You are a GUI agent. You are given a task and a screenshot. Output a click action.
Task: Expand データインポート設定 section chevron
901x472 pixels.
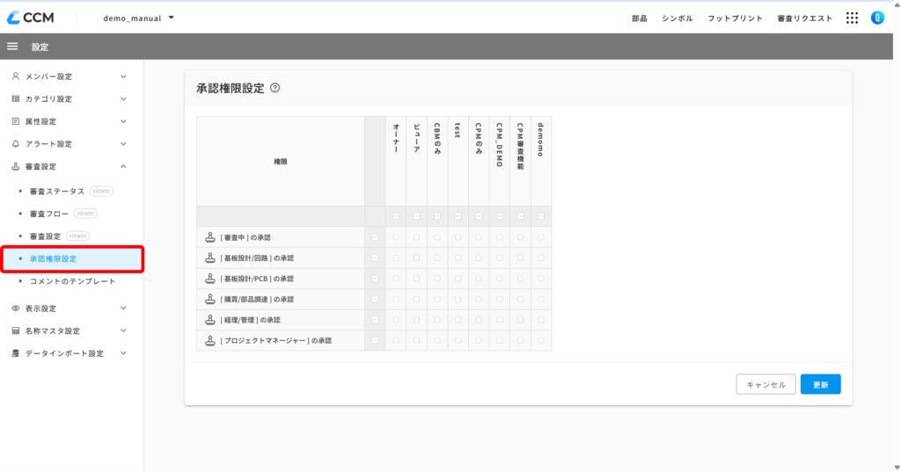123,353
